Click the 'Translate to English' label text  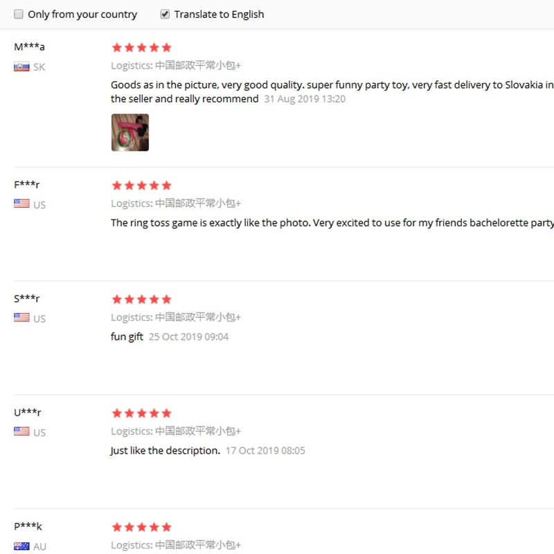219,15
